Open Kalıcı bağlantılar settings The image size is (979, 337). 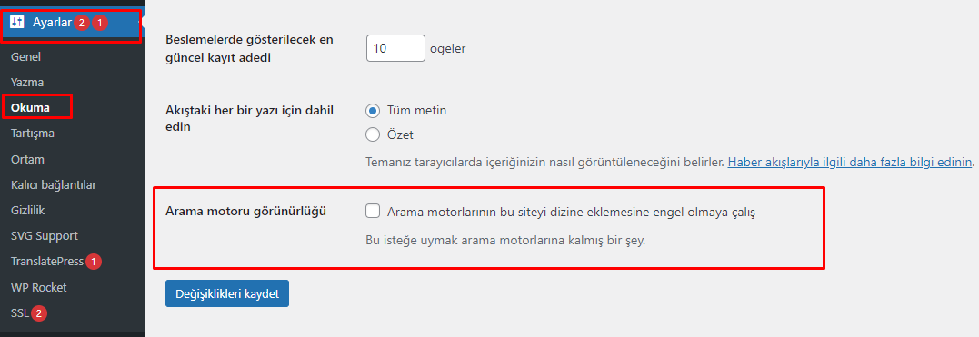click(53, 184)
